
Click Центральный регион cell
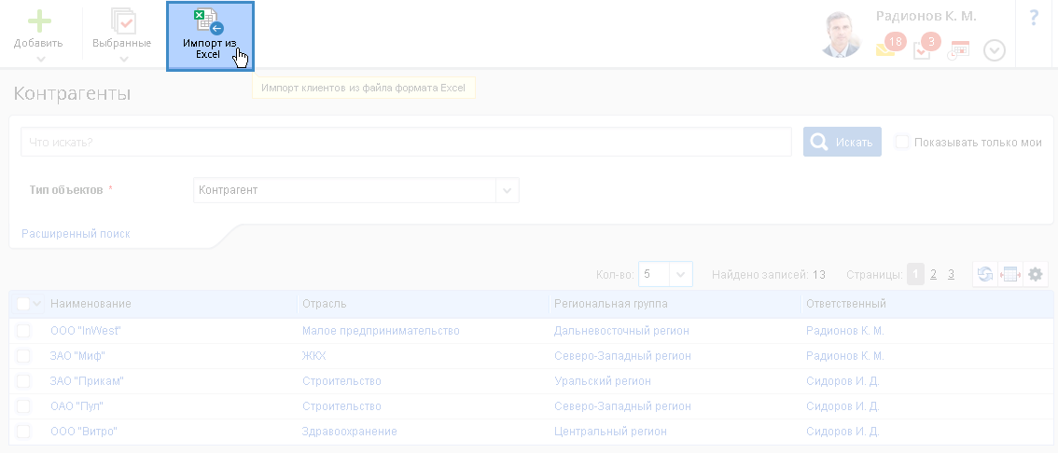(610, 432)
